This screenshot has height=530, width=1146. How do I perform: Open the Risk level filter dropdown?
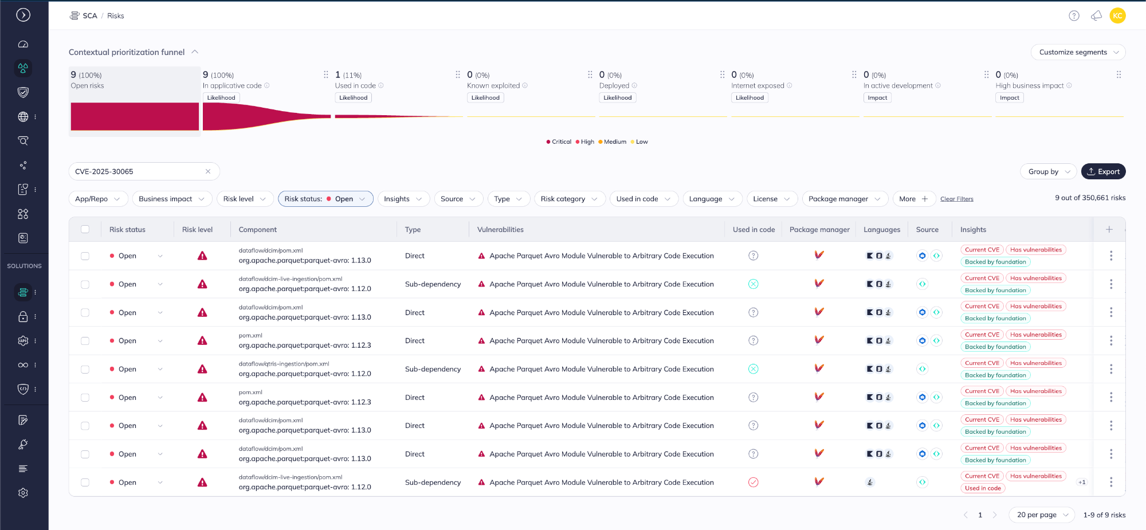click(x=245, y=199)
